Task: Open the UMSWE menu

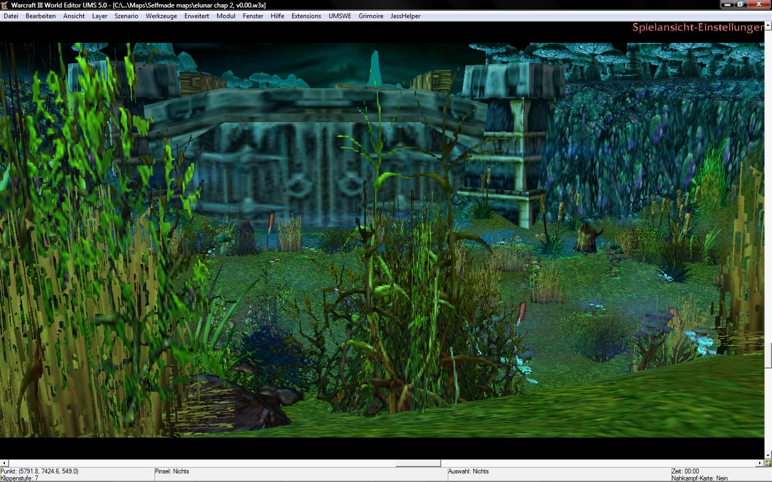Action: tap(340, 16)
